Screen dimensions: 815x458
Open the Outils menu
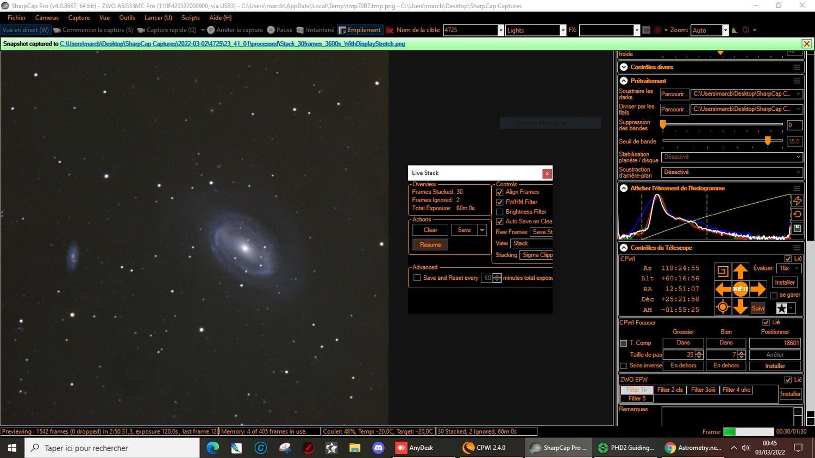pyautogui.click(x=127, y=17)
